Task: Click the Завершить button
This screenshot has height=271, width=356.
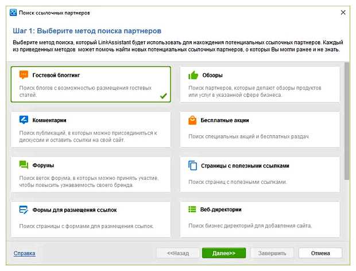Action: [x=272, y=253]
